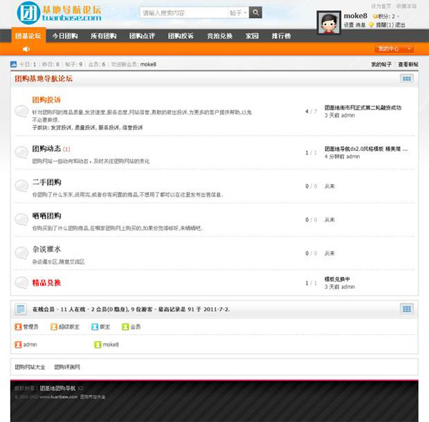Click the chat bubble icon beside 二手团购
The image size is (429, 422).
(x=21, y=186)
